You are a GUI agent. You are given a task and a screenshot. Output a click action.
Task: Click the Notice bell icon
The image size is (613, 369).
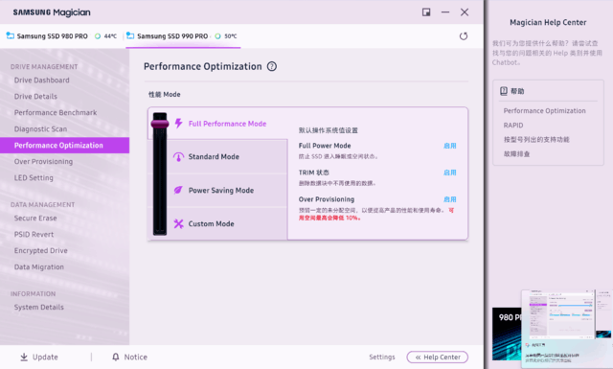click(x=116, y=357)
